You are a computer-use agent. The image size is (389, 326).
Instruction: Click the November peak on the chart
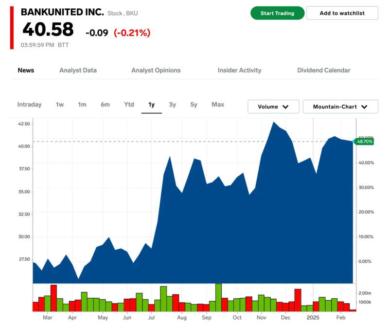[274, 122]
